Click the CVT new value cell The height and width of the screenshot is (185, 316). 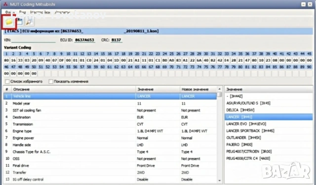point(198,124)
